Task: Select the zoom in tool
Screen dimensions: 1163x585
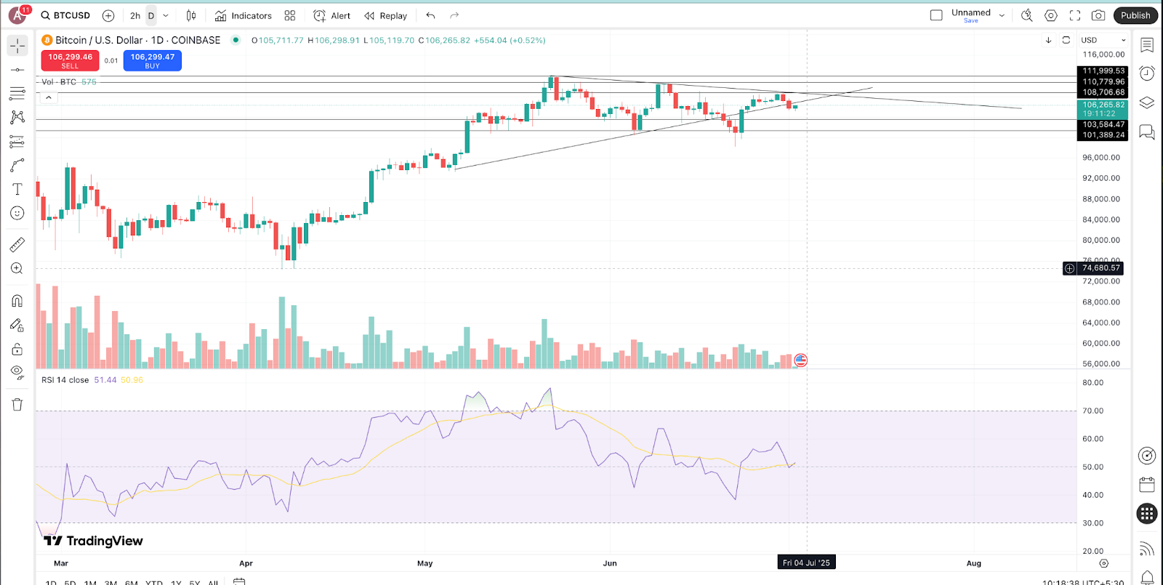Action: (x=17, y=269)
